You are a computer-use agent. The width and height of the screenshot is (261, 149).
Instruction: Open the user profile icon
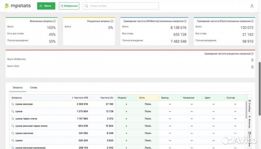[x=252, y=6]
